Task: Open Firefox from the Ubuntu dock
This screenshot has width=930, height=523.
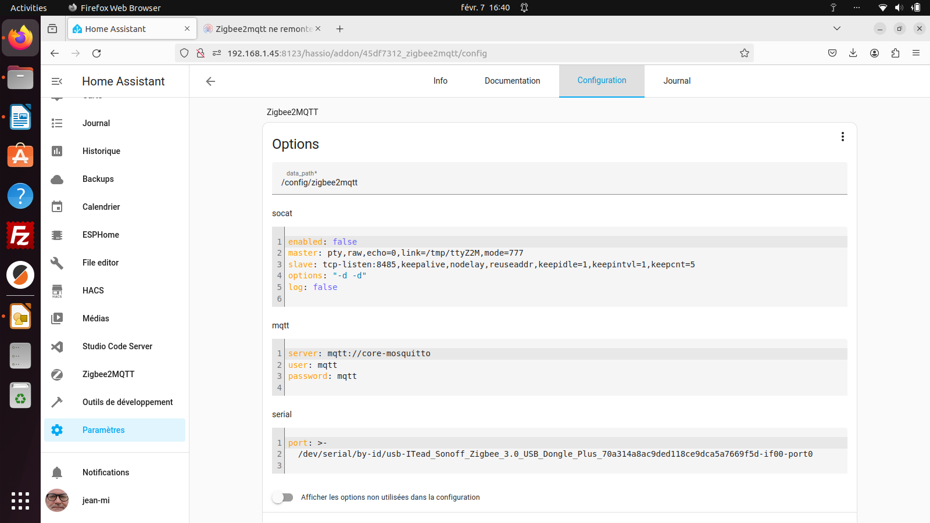Action: pyautogui.click(x=20, y=38)
